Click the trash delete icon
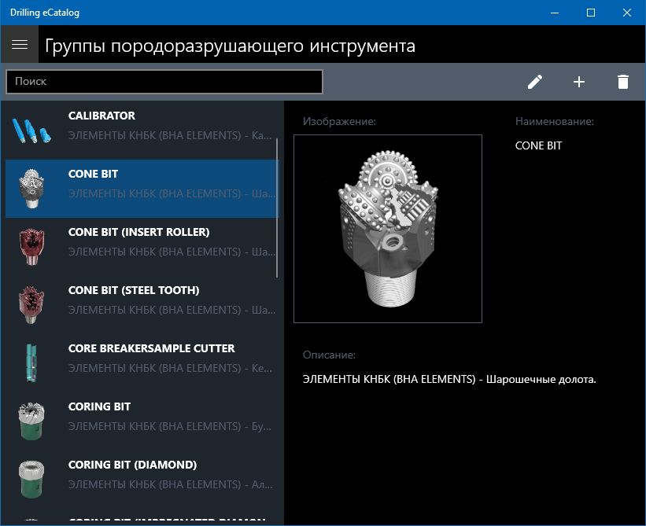Image resolution: width=646 pixels, height=526 pixels. (x=623, y=82)
